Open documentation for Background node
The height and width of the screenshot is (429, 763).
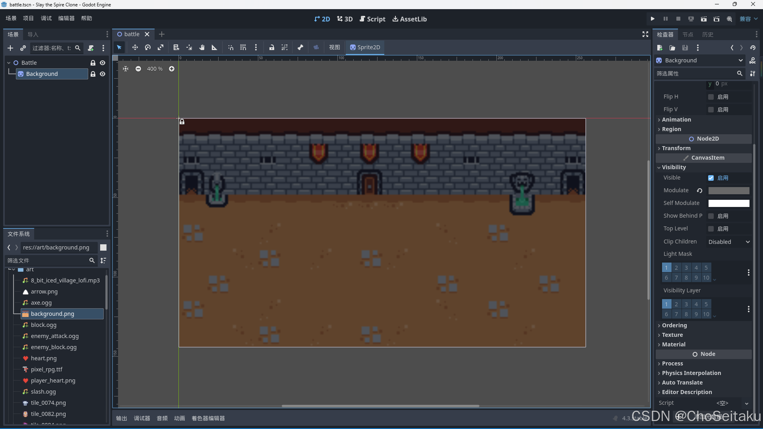[x=753, y=60]
